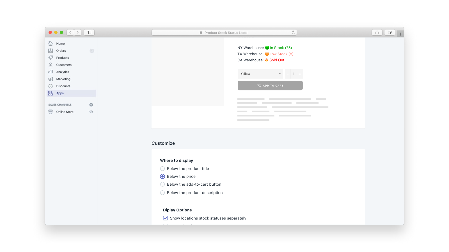This screenshot has height=252, width=449.
Task: Increase quantity with the plus stepper
Action: tap(300, 74)
